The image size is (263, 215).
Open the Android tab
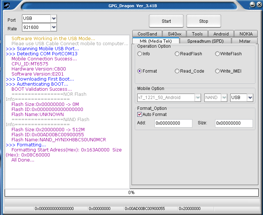point(221,34)
